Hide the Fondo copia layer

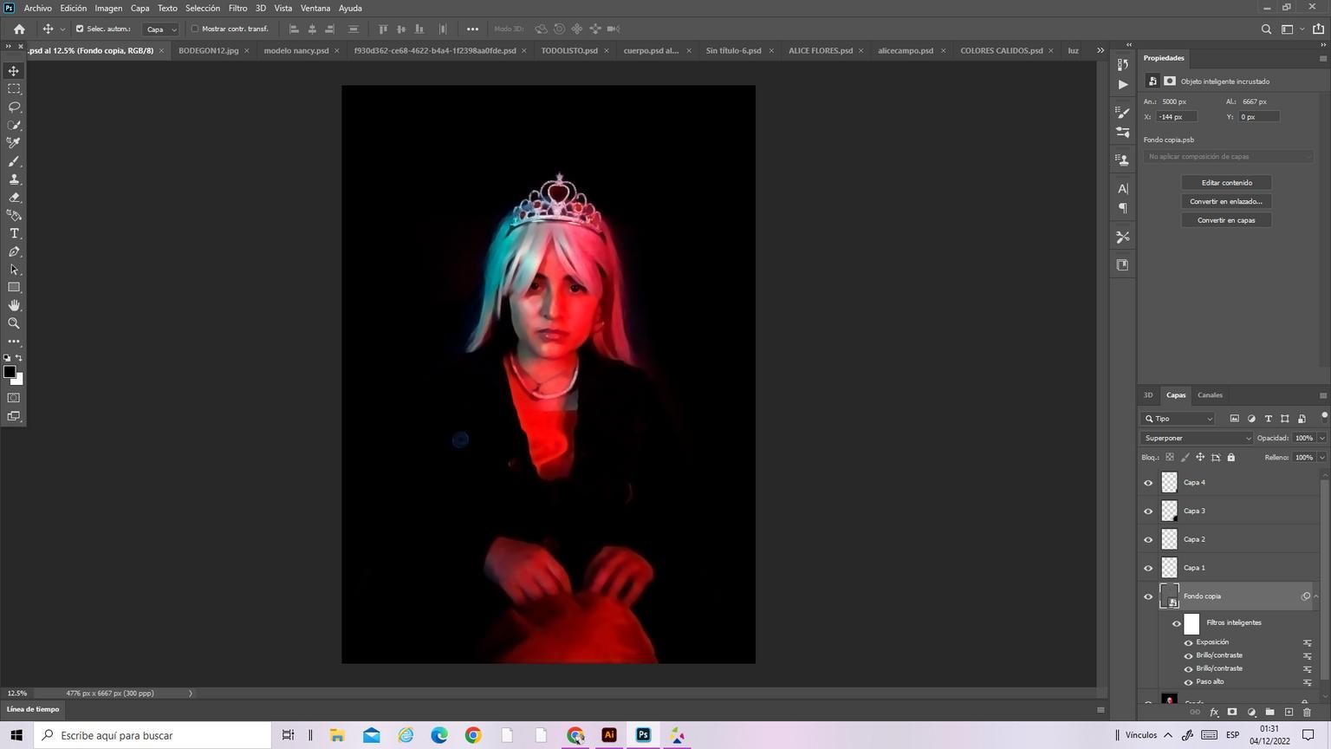[x=1148, y=596]
